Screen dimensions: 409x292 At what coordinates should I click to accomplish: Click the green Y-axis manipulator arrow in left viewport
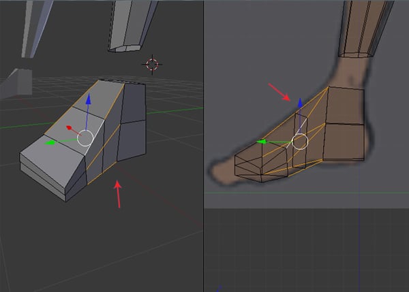point(50,143)
